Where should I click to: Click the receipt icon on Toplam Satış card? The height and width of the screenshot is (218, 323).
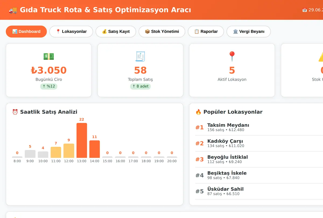coord(140,56)
